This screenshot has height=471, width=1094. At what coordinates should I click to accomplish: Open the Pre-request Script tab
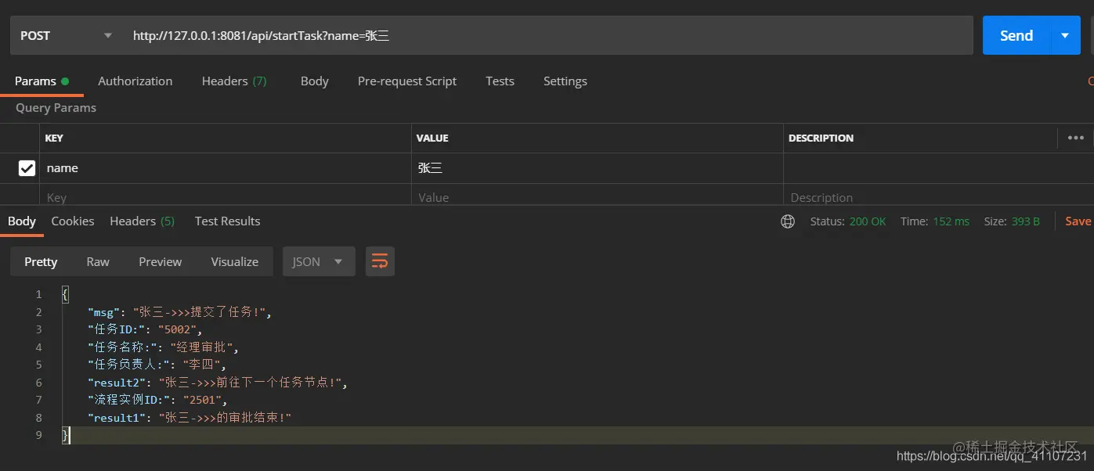(407, 81)
